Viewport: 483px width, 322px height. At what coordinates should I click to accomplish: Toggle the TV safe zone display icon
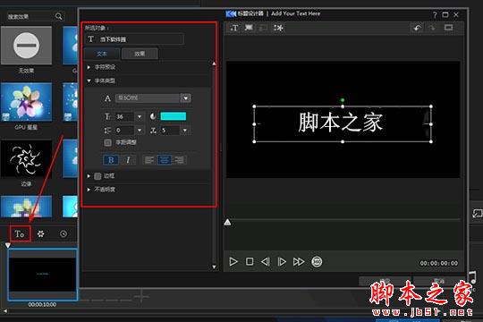[448, 28]
